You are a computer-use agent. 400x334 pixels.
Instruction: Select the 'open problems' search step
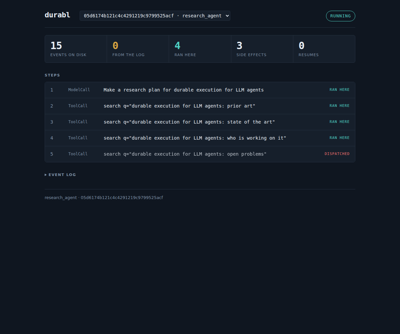[200, 154]
